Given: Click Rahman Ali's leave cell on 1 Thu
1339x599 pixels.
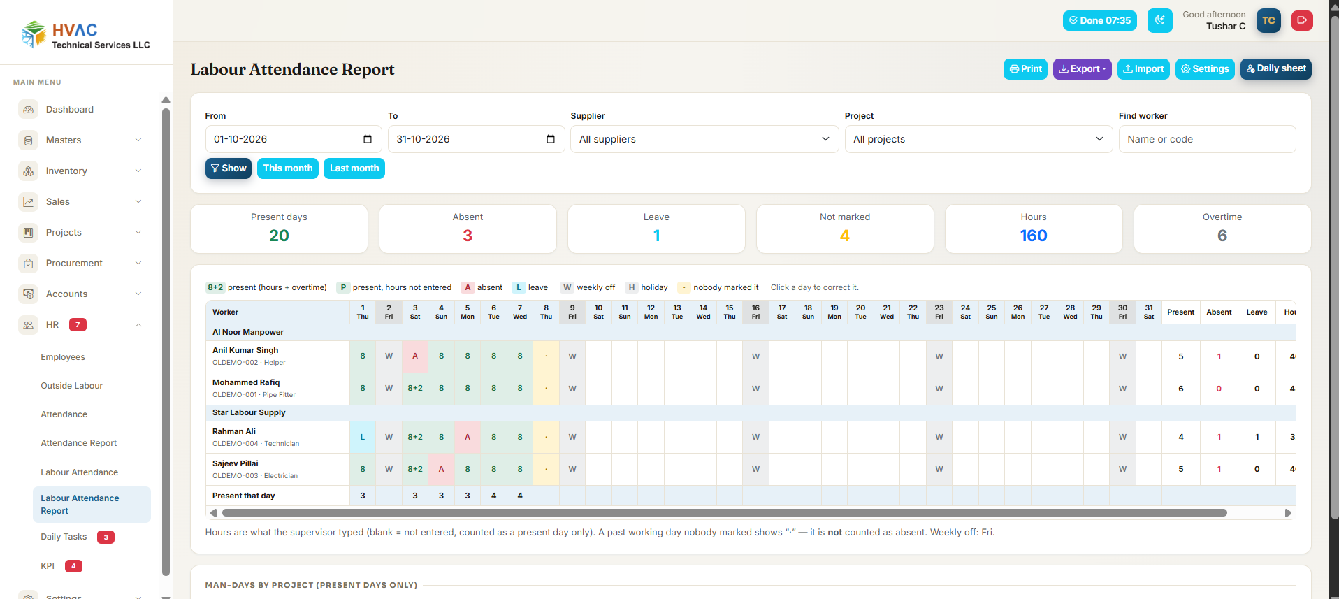Looking at the screenshot, I should 363,438.
